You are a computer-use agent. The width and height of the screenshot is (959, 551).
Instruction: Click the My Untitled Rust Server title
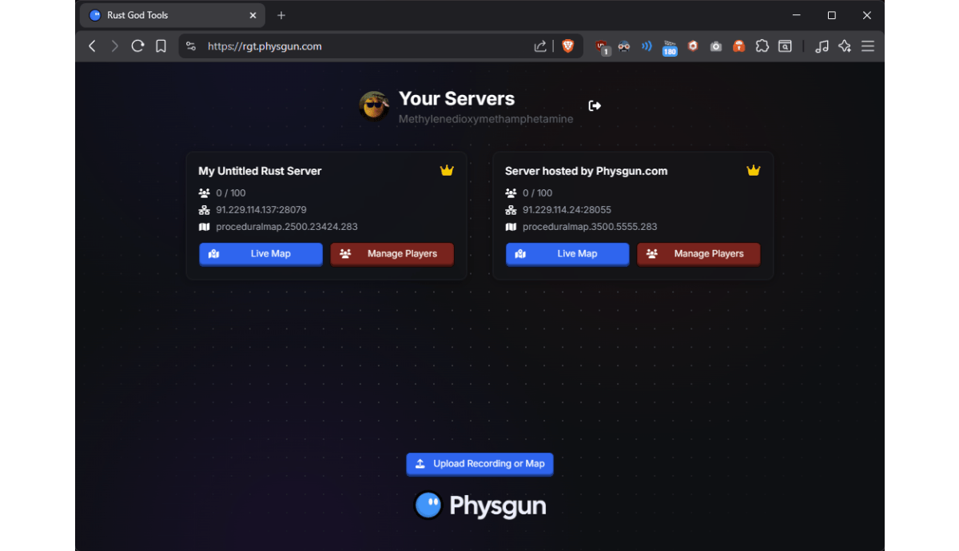click(x=260, y=171)
